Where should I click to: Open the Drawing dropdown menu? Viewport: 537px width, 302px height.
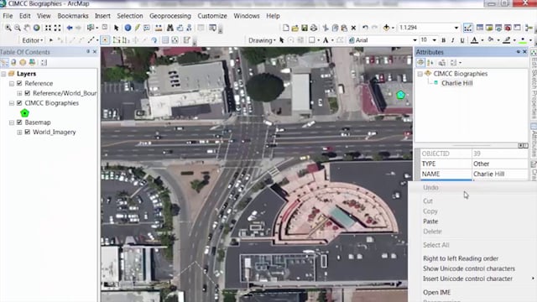pos(262,40)
